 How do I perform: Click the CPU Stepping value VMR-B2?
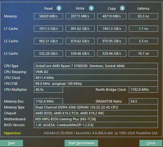(x=96, y=72)
